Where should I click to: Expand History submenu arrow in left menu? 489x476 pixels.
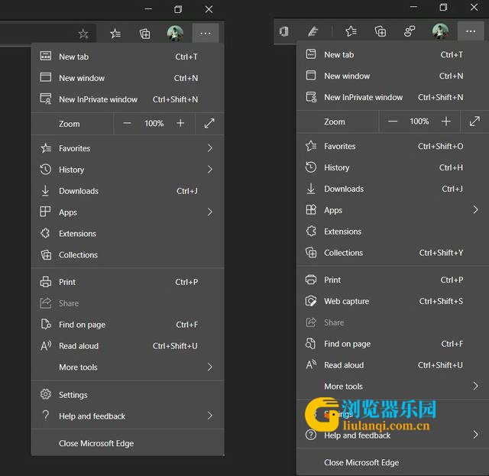click(x=210, y=170)
